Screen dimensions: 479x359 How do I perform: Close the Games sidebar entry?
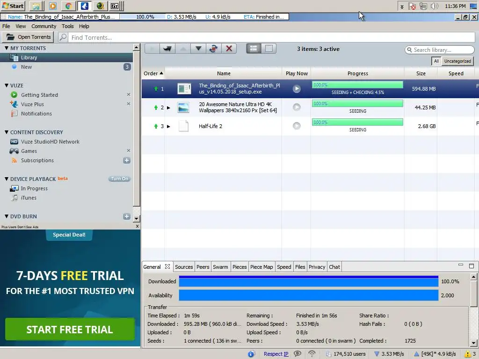point(129,151)
